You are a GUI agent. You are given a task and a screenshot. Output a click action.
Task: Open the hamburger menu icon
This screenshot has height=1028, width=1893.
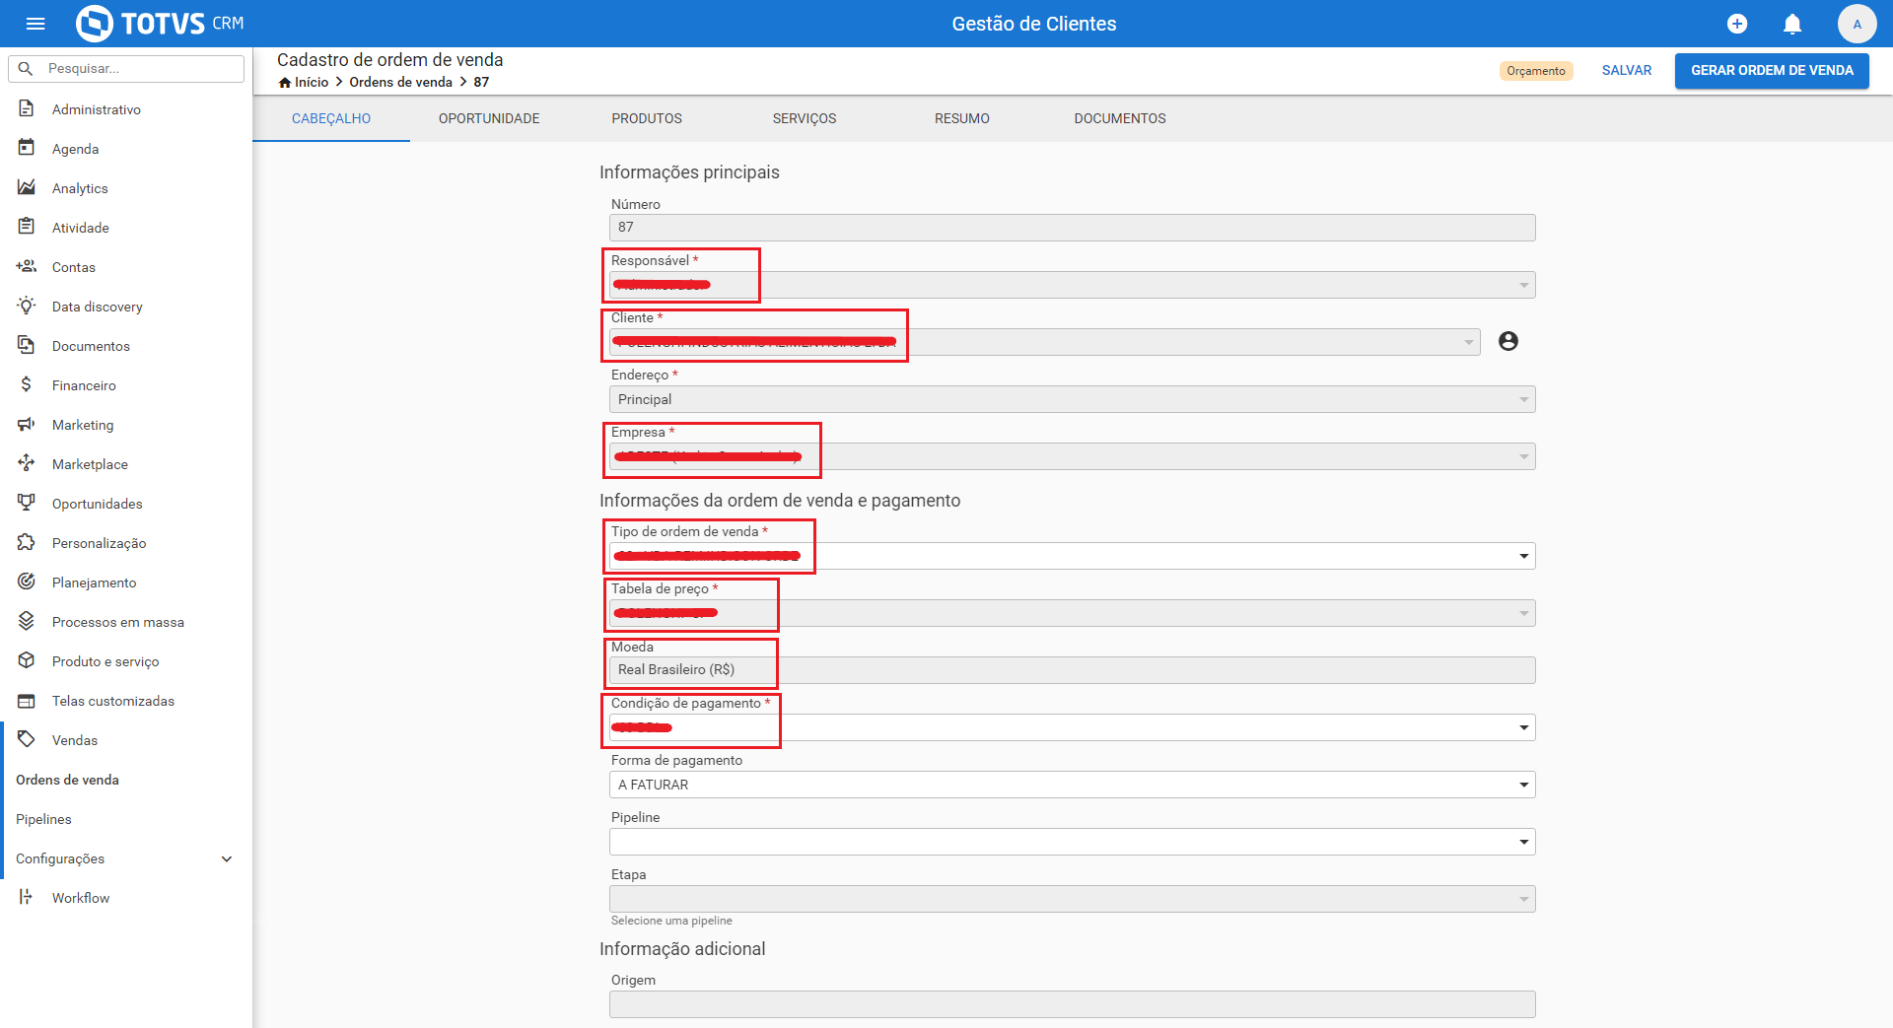[35, 24]
